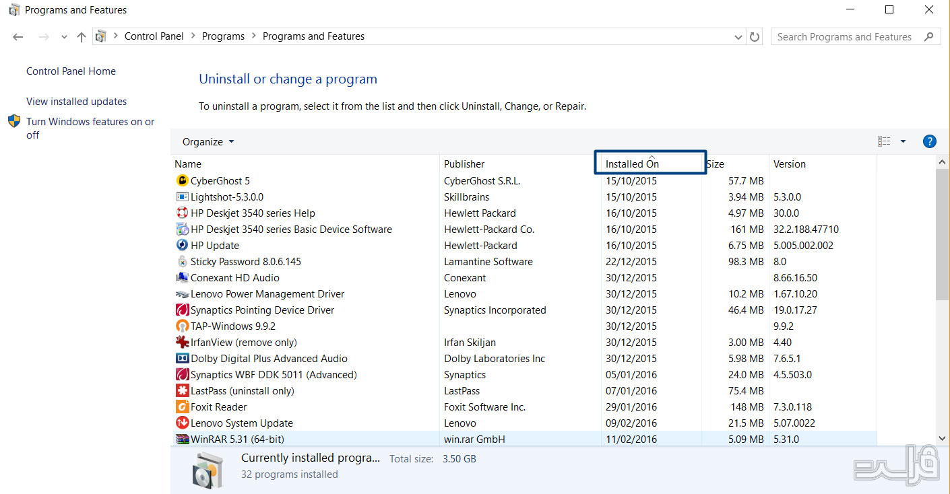Click the HP Deskjet 3540 series Help icon
Viewport: 950px width, 494px height.
pyautogui.click(x=182, y=213)
